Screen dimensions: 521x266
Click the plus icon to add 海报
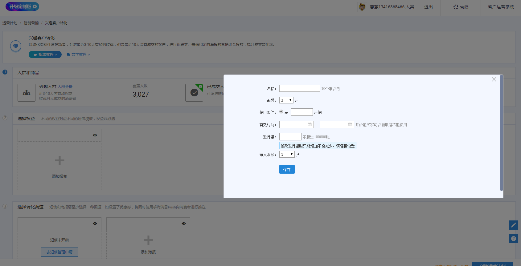tap(148, 240)
